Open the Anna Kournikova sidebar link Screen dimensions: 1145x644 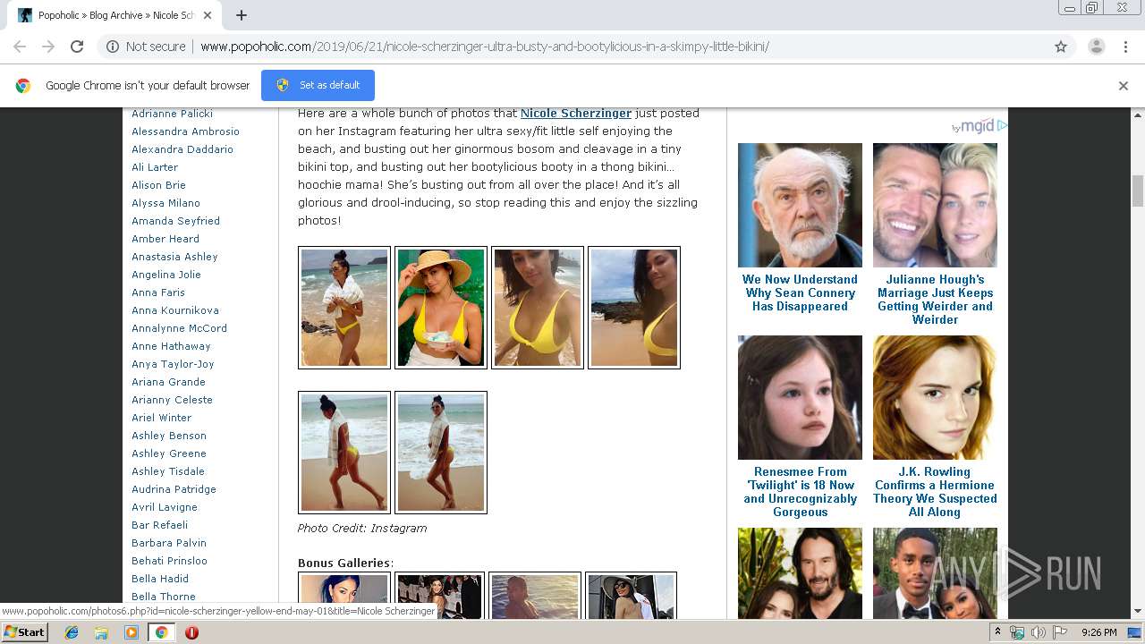pyautogui.click(x=175, y=310)
